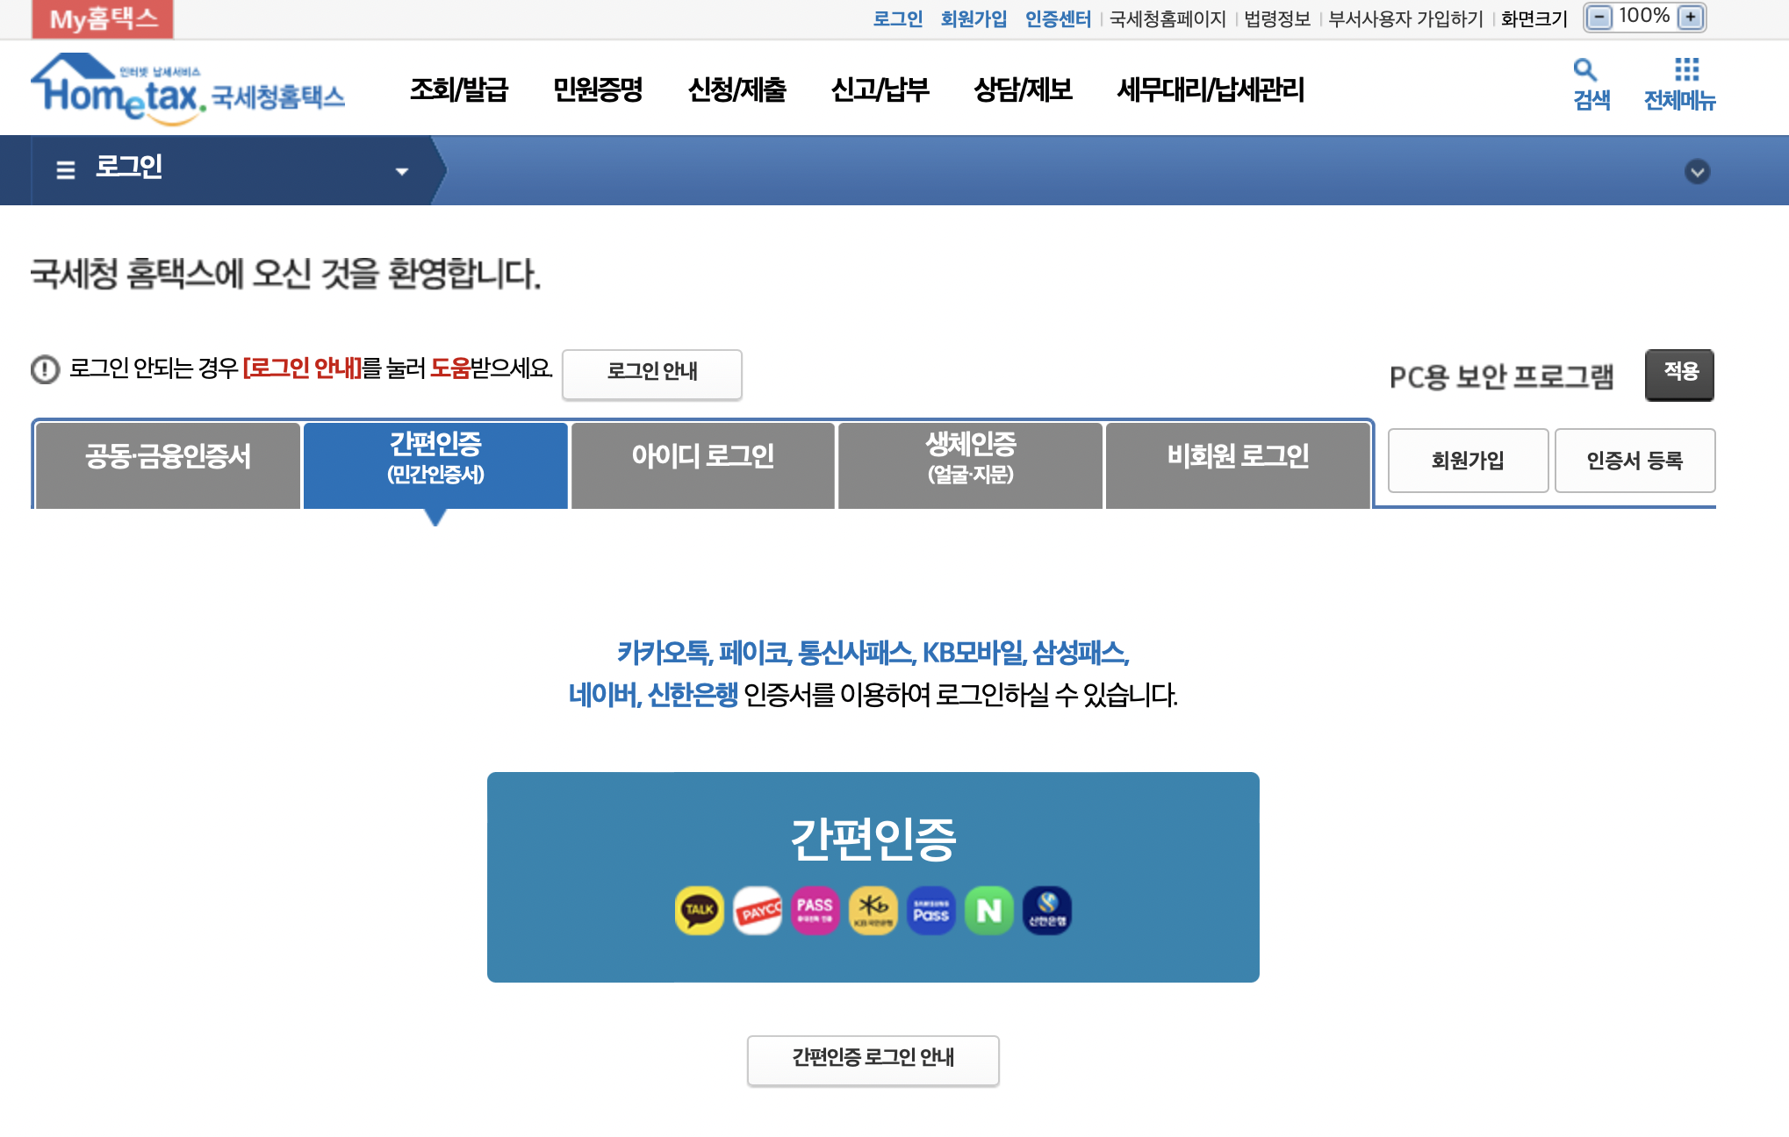Open the 상담/제보 menu
This screenshot has width=1789, height=1137.
coord(1023,89)
